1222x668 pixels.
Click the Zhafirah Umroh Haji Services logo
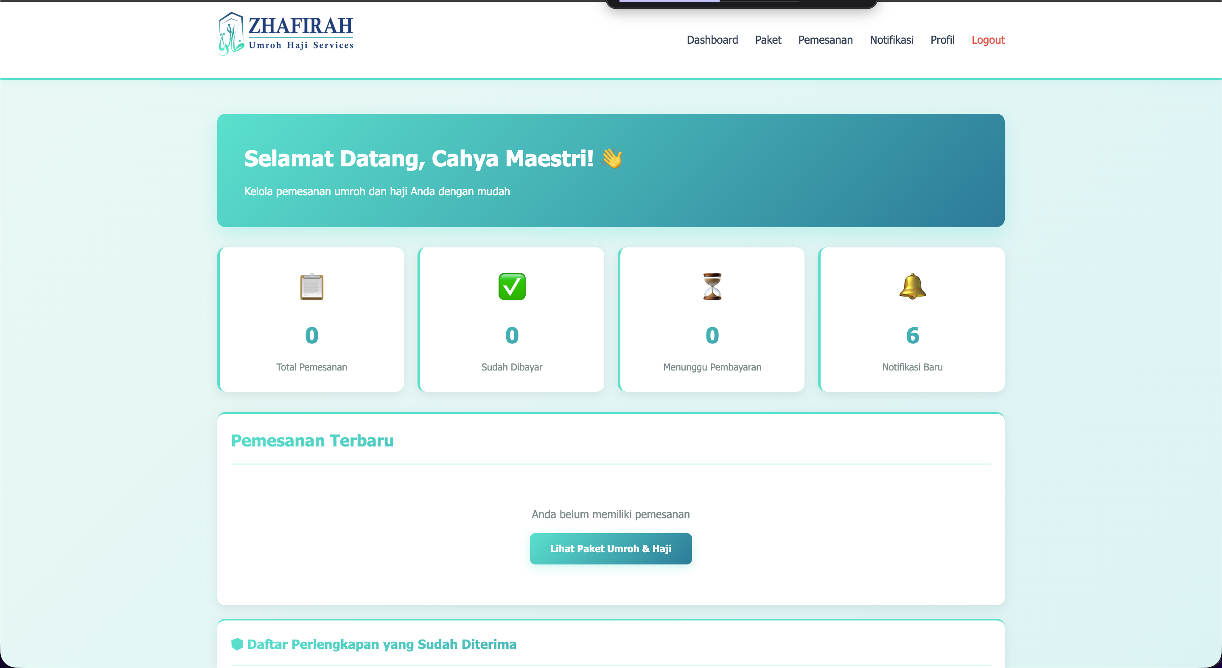(286, 34)
